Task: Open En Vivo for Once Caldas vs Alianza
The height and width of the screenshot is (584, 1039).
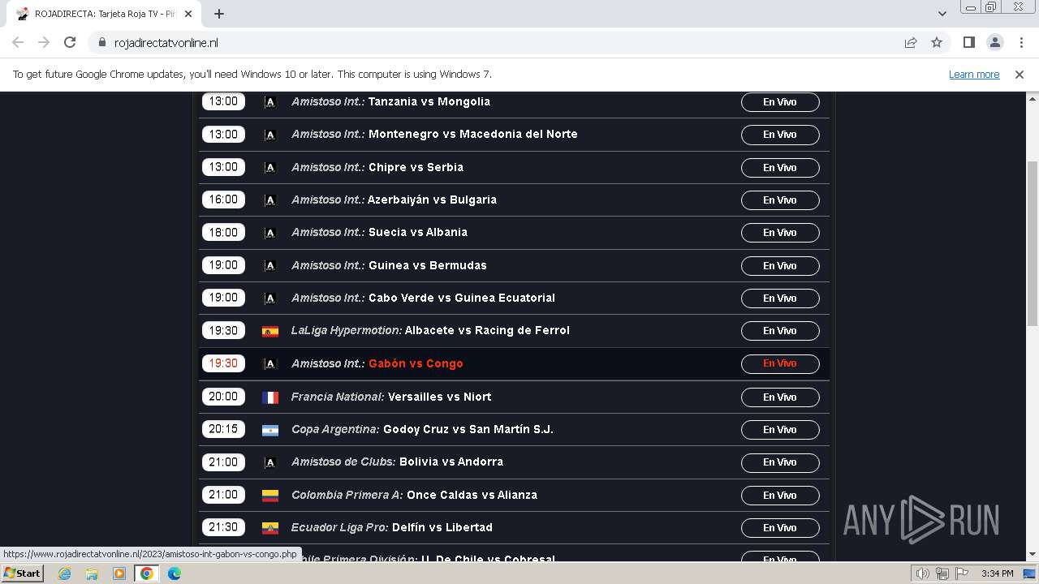Action: click(780, 496)
